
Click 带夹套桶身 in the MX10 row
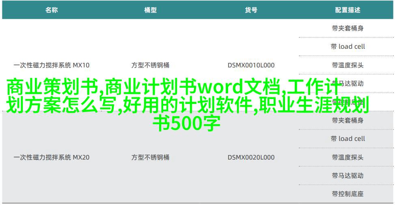coord(347,28)
